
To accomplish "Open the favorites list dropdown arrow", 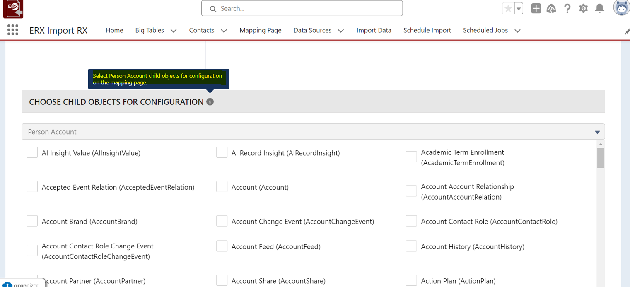I will [x=519, y=8].
